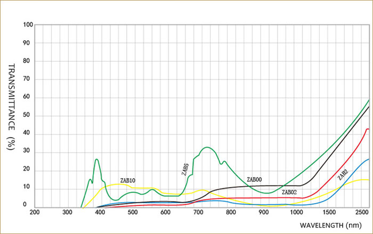Click the ZAB10 curve label
373x234 pixels.
click(127, 181)
